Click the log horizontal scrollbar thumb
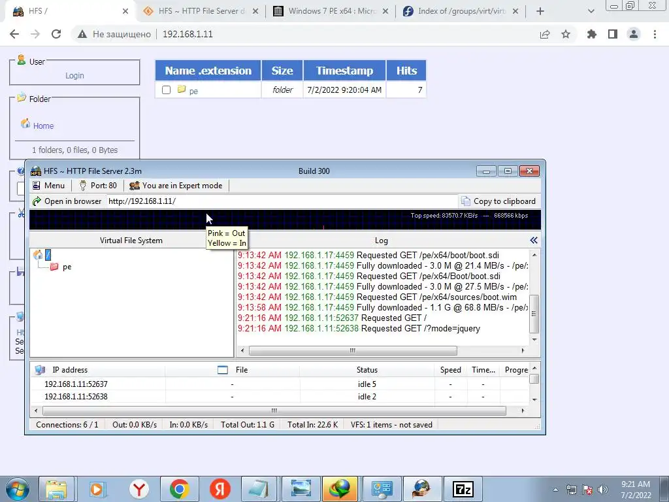The width and height of the screenshot is (669, 502). tap(352, 350)
